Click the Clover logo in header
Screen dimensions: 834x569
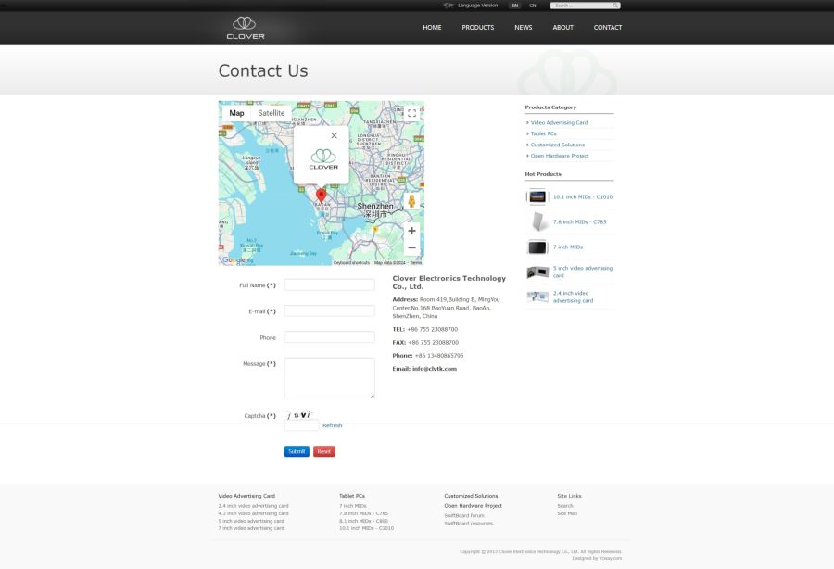point(246,28)
